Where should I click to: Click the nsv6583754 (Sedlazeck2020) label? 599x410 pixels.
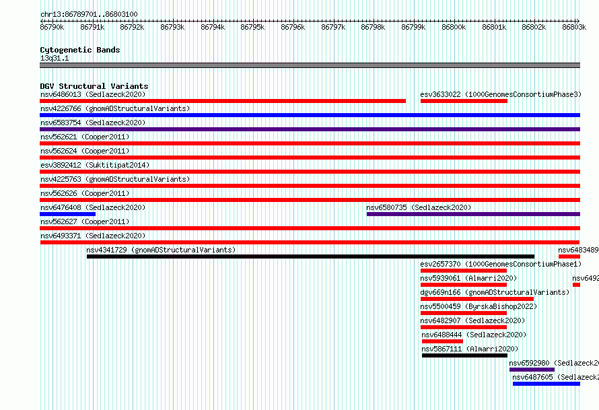93,123
